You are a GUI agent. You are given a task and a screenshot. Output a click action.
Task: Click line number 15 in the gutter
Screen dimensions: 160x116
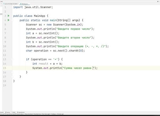pyautogui.click(x=4, y=68)
